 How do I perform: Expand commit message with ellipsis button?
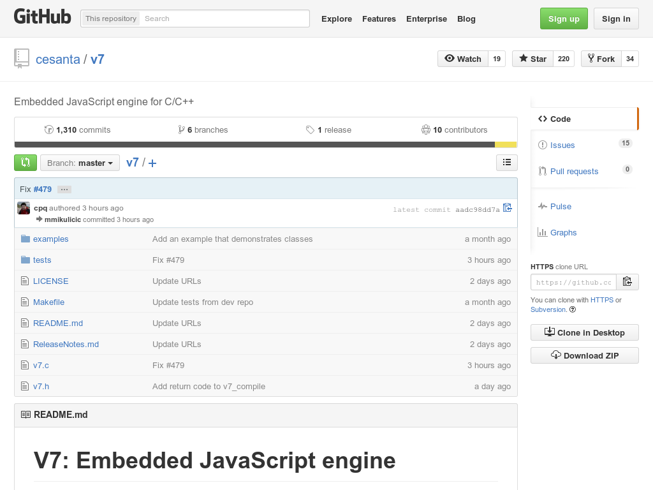point(64,189)
